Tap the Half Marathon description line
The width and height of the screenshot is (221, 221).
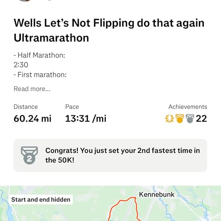click(x=39, y=55)
